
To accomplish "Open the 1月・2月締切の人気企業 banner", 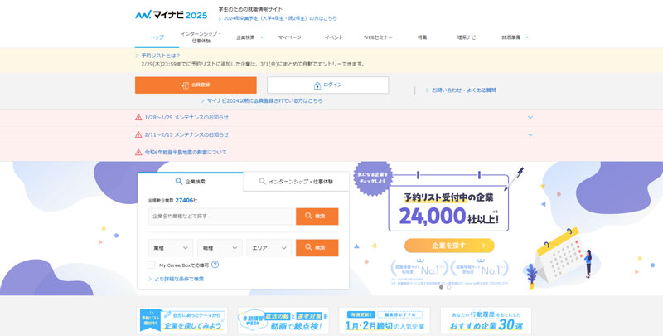I will (x=385, y=320).
